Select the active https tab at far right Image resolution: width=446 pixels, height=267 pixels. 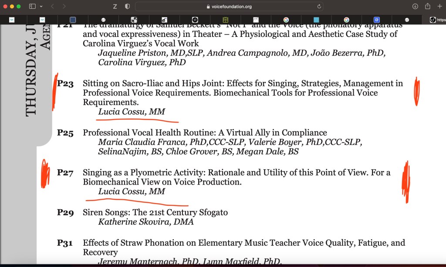pyautogui.click(x=436, y=20)
